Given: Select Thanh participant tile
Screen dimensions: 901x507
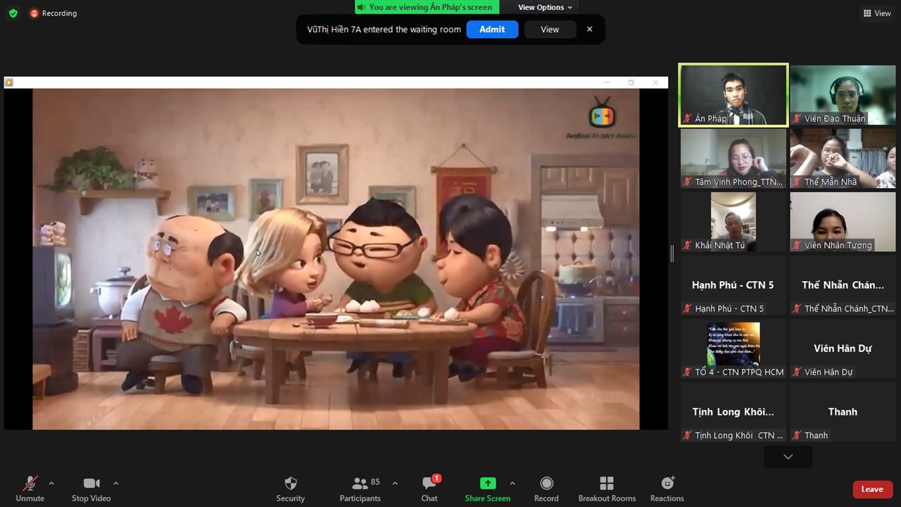Looking at the screenshot, I should coord(843,412).
